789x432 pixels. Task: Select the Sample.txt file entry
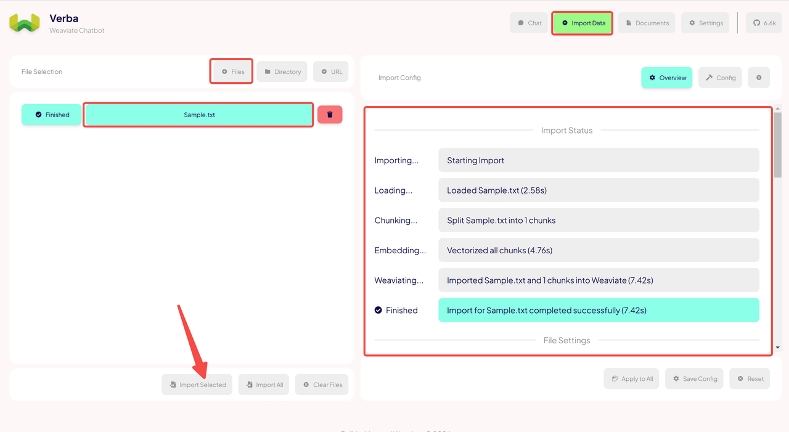tap(198, 115)
